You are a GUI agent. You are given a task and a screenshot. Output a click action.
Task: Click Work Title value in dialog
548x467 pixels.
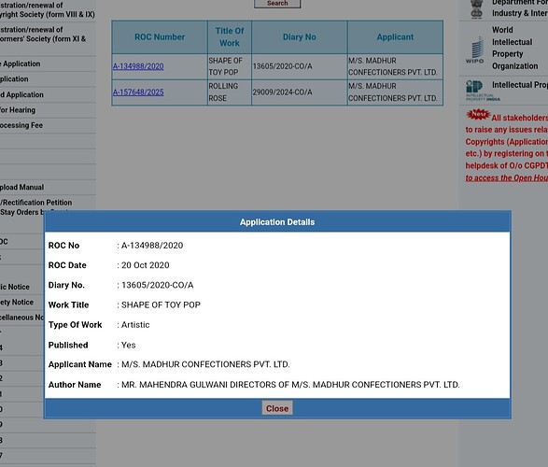coord(161,304)
